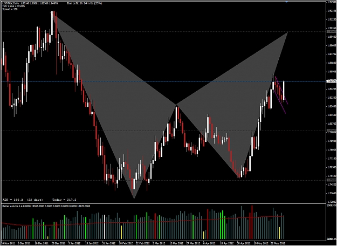The image size is (337, 246).
Task: Select the upper purple channel trendline
Action: pyautogui.click(x=281, y=90)
